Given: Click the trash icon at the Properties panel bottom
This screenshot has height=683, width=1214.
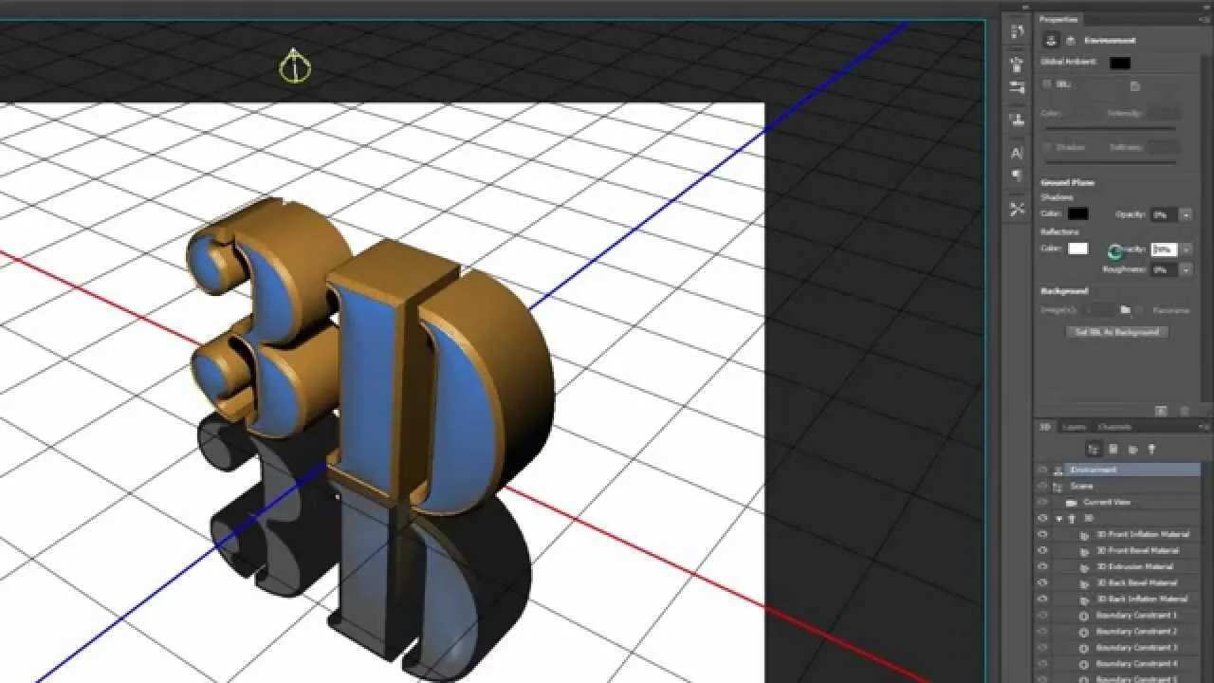Looking at the screenshot, I should (1185, 411).
